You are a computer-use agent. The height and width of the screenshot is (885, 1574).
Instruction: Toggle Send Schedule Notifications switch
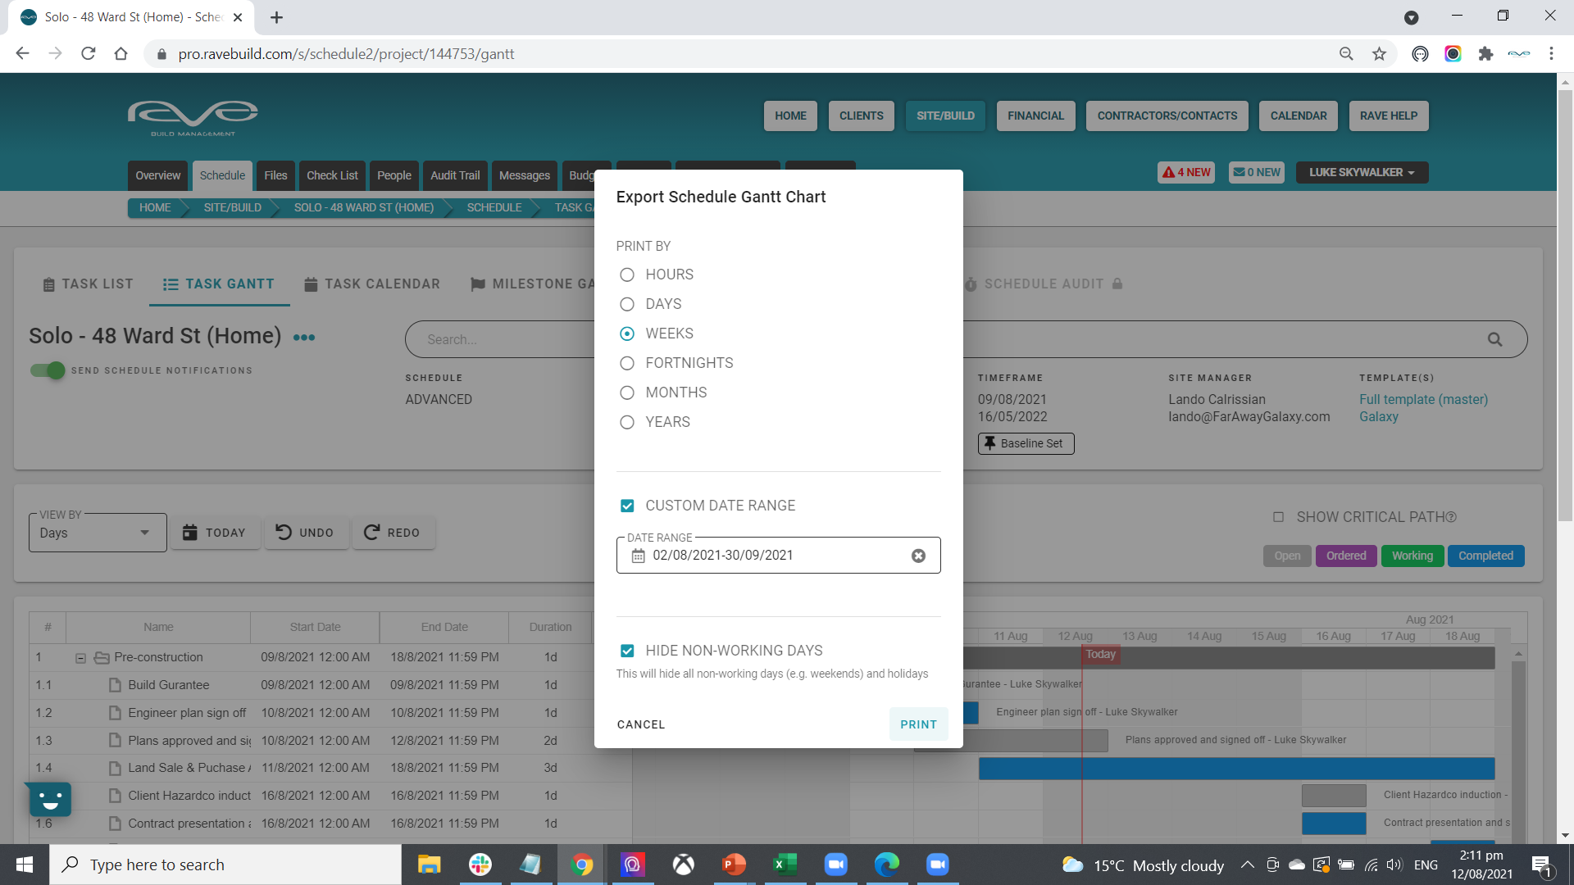pyautogui.click(x=48, y=370)
